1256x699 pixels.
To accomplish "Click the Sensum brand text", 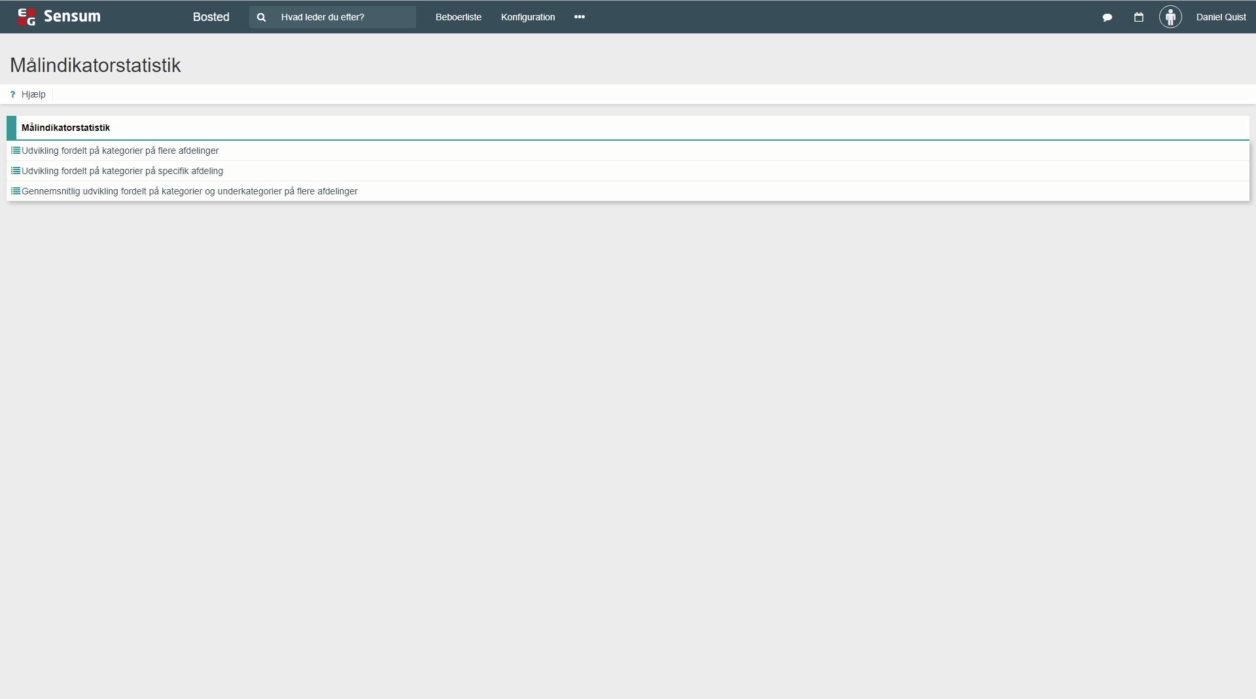I will click(x=72, y=16).
